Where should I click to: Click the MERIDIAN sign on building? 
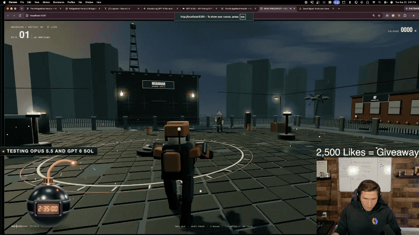click(158, 85)
